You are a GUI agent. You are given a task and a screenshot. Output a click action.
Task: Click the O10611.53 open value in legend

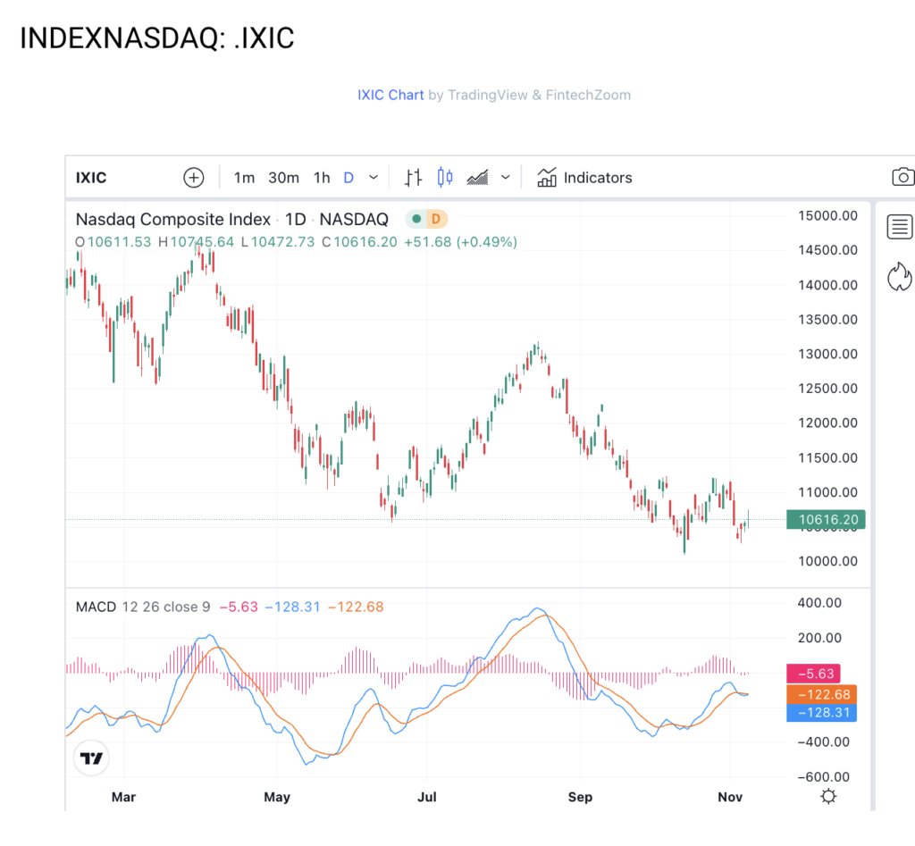coord(113,242)
